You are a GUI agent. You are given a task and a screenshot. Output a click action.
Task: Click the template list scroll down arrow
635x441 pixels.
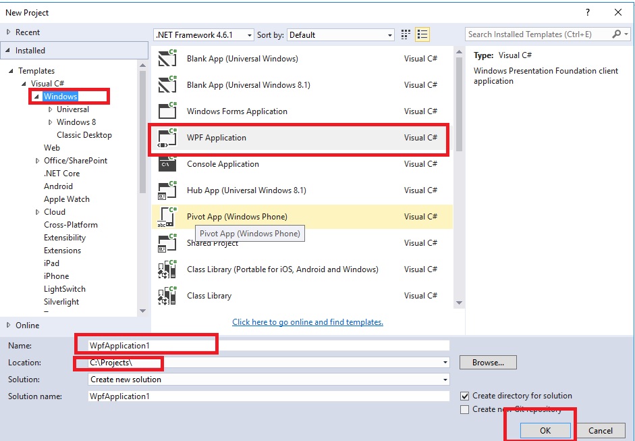[459, 303]
